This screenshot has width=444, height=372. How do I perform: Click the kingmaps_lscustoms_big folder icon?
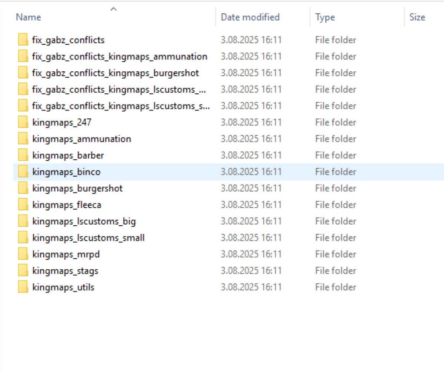coord(23,221)
